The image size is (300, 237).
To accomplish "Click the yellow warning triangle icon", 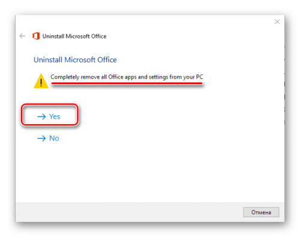I will [41, 81].
